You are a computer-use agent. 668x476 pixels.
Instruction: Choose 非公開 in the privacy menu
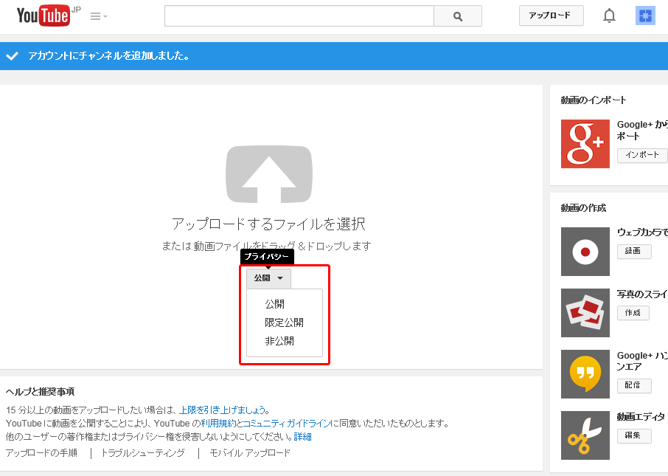click(x=279, y=341)
